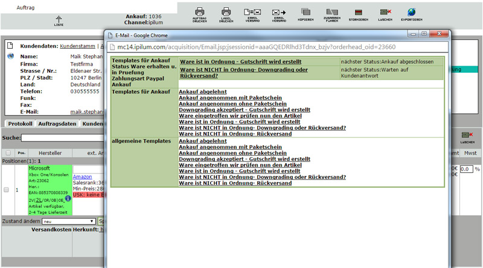
Task: Open the Amazon link in product row
Action: [82, 176]
